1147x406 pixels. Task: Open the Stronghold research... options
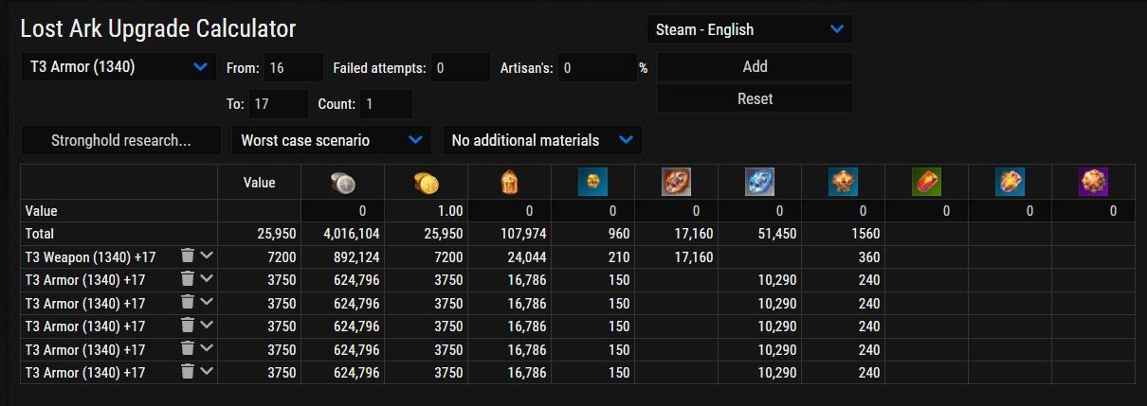121,140
